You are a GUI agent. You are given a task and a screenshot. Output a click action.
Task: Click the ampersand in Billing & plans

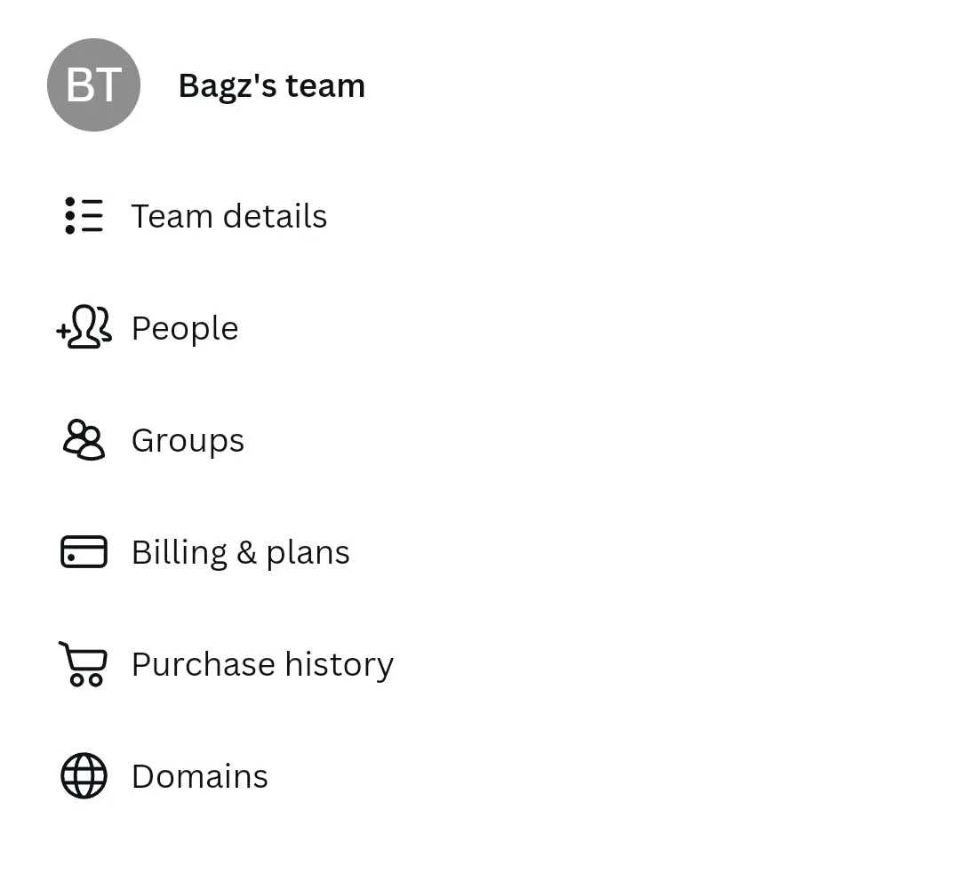[246, 552]
